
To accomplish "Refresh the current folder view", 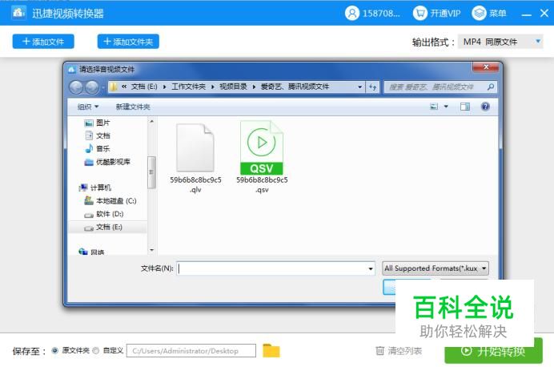I will pos(373,87).
